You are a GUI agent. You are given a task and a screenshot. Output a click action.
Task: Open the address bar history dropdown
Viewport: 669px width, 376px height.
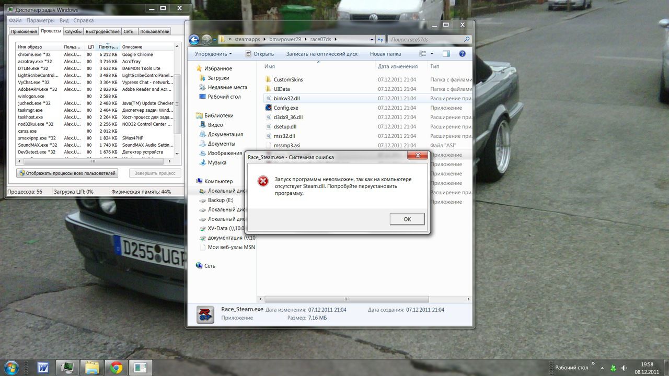(372, 39)
